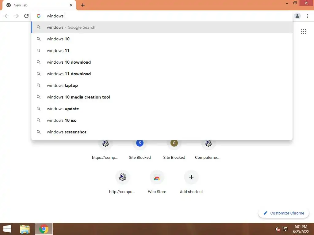
Task: Click the muted speaker tray icon
Action: coord(277,229)
